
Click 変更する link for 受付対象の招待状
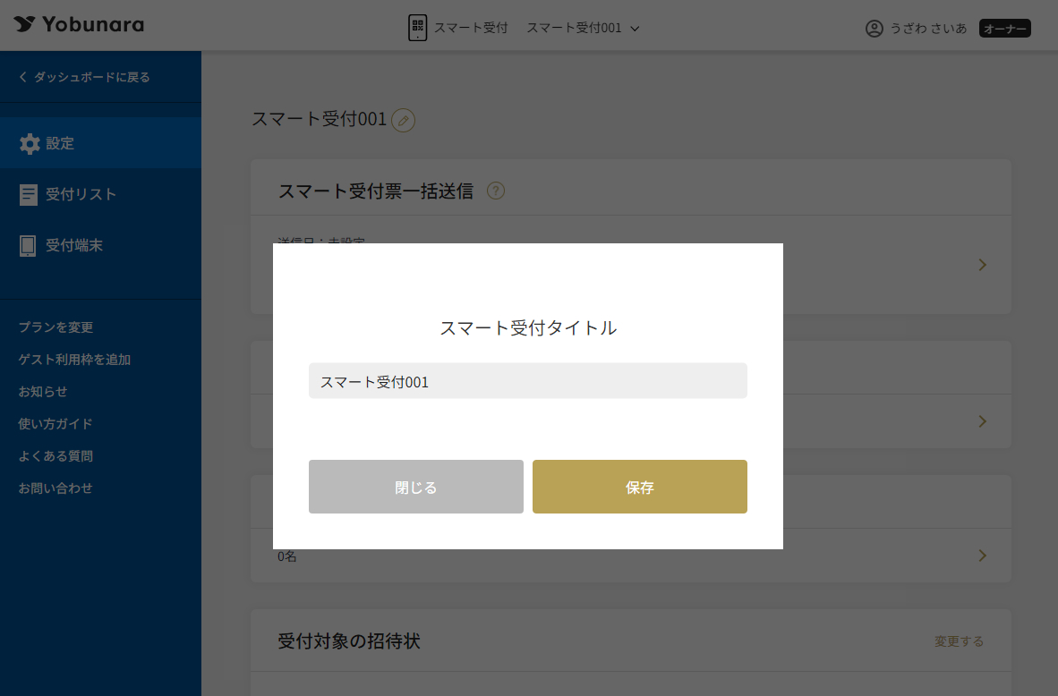(x=959, y=641)
